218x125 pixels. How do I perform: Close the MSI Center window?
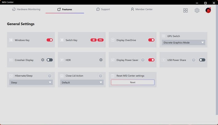214,3
